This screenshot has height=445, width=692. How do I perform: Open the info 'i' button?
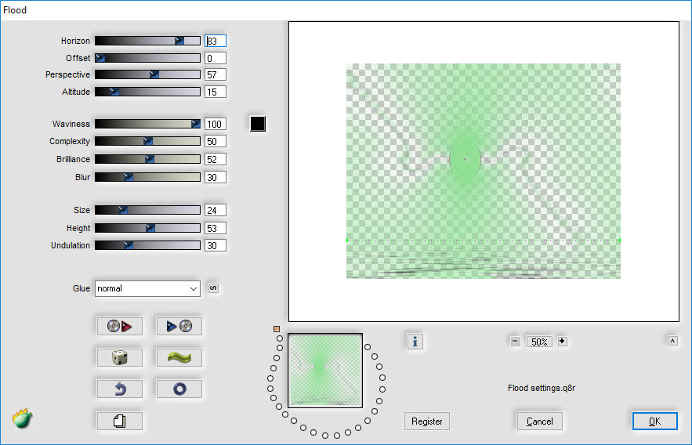[x=415, y=342]
